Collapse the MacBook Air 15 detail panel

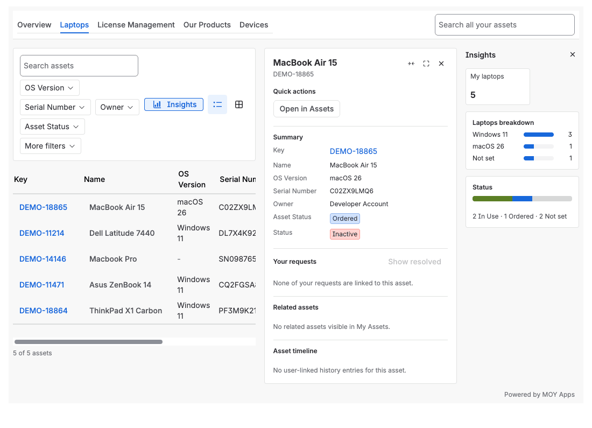[x=411, y=64]
